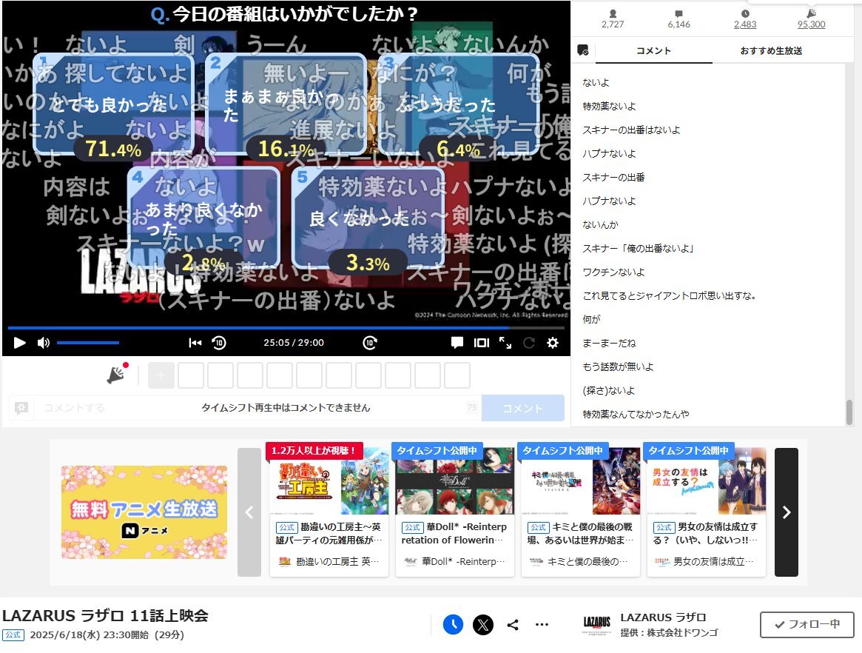Play the paused video
The width and height of the screenshot is (862, 653).
click(20, 343)
